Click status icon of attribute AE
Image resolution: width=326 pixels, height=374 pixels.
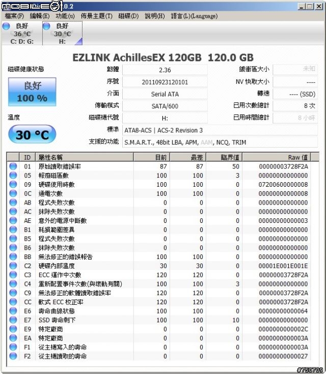(13, 221)
